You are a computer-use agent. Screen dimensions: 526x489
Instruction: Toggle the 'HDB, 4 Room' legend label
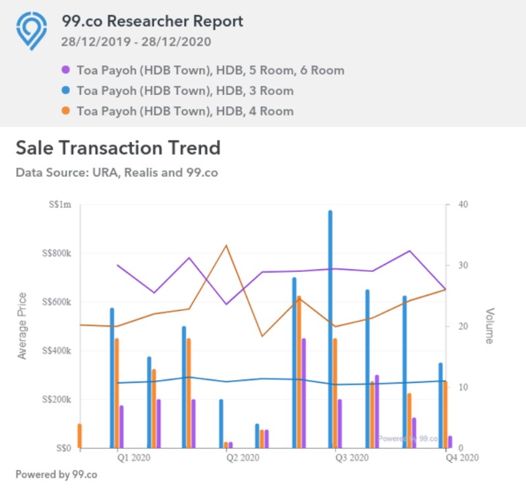[185, 112]
